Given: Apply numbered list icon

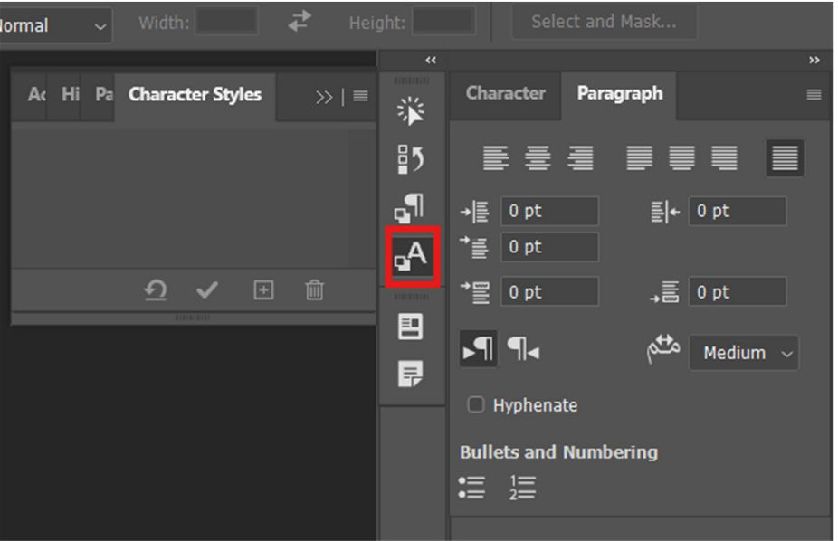Looking at the screenshot, I should 522,488.
